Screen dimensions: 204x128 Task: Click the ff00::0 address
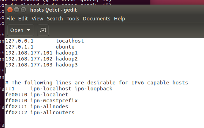pyautogui.click(x=16, y=101)
